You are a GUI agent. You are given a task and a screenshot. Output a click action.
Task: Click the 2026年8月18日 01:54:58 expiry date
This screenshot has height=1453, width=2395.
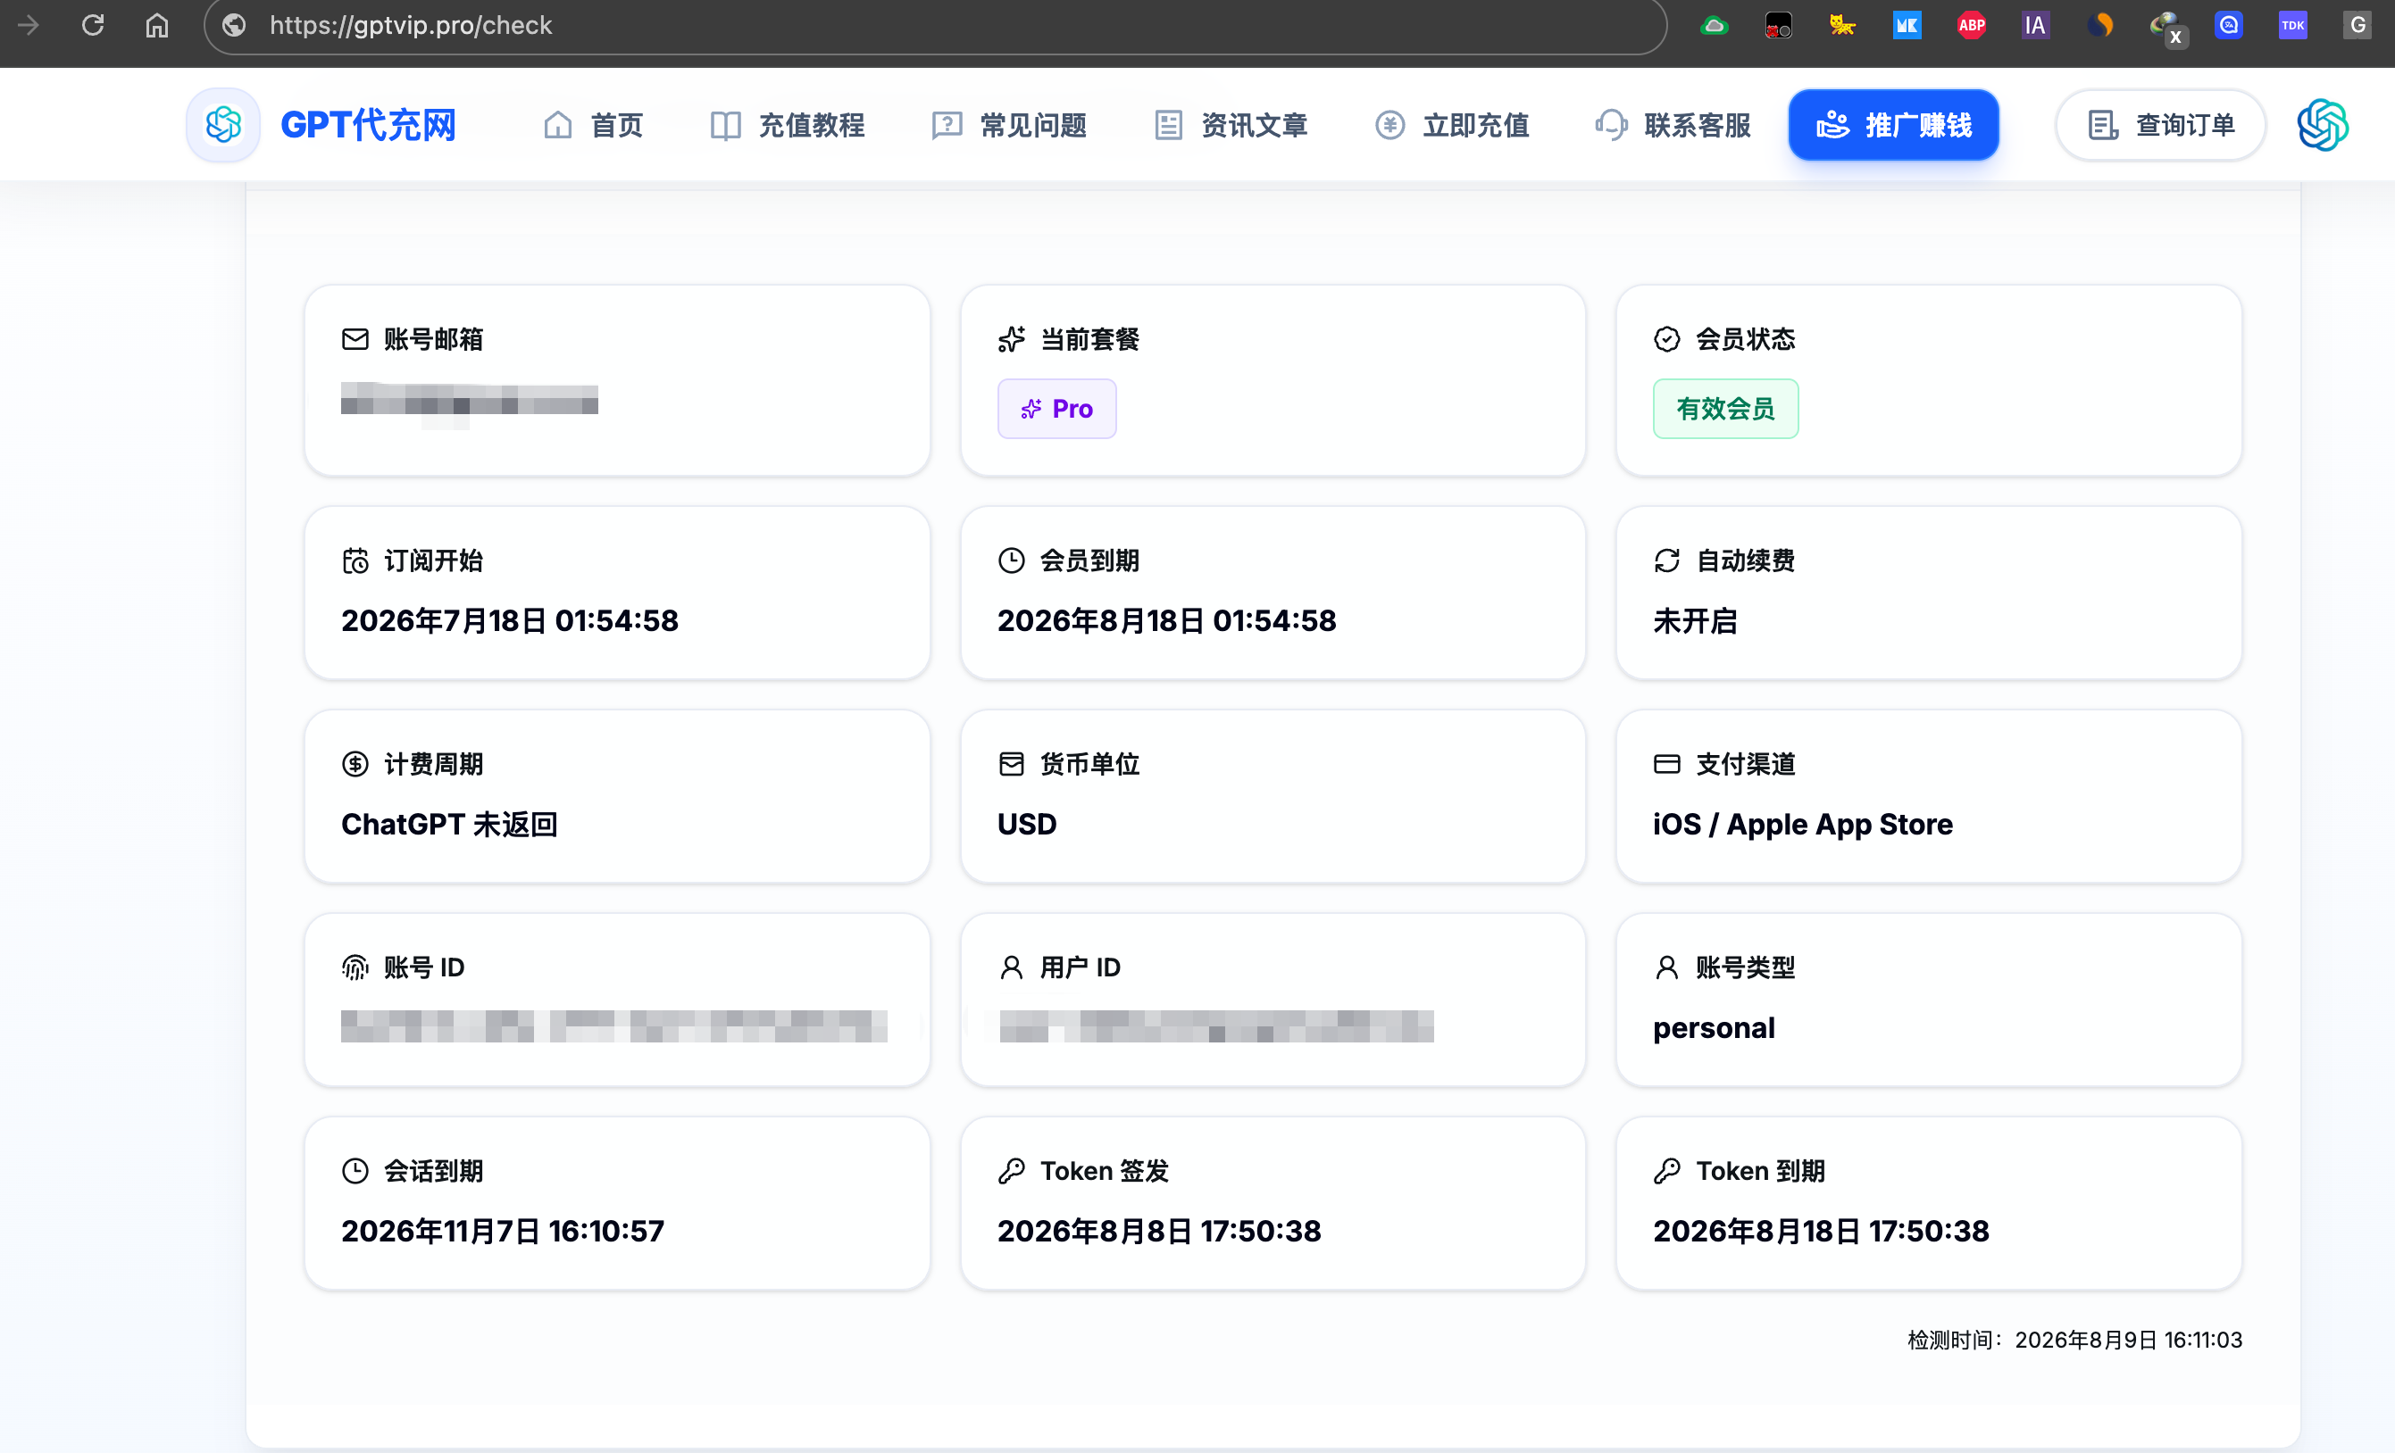[1166, 620]
